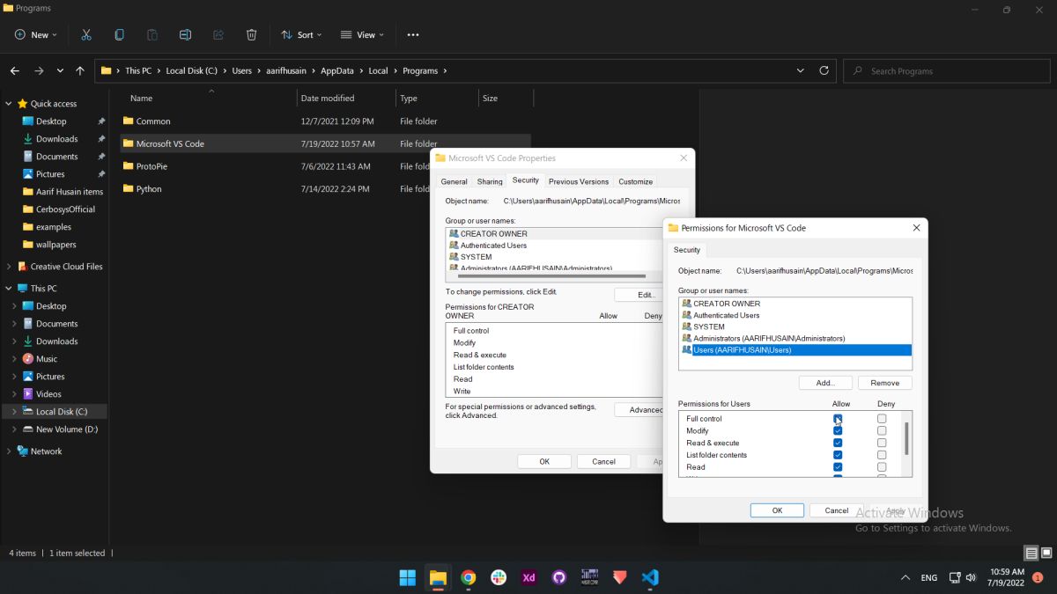Open GitHub Desktop from the taskbar
The height and width of the screenshot is (594, 1057).
click(559, 577)
